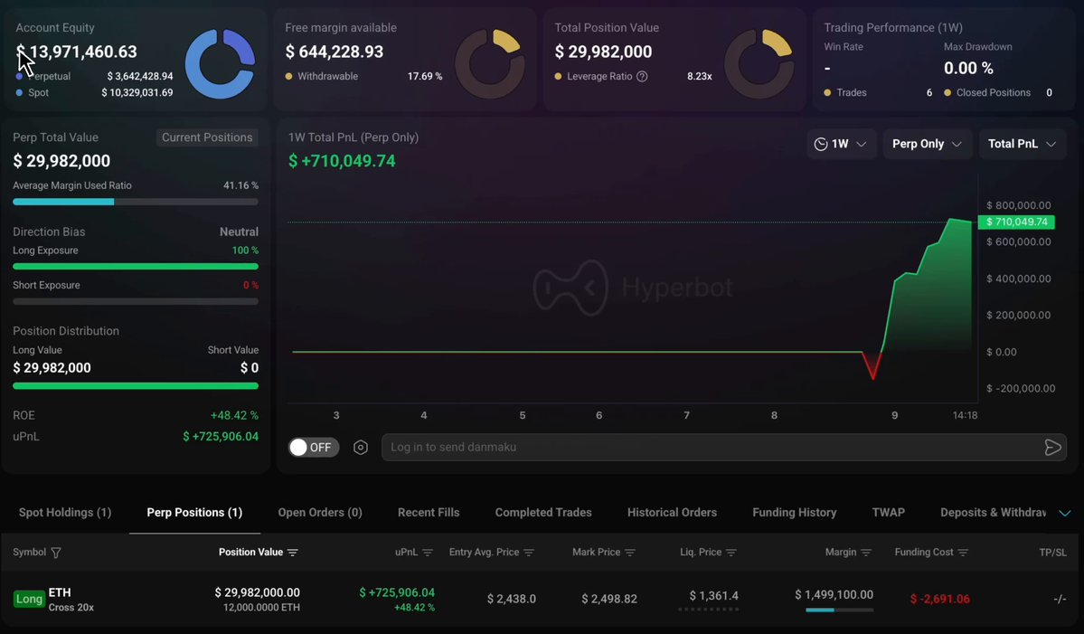Click the Total Position Value donut chart
The height and width of the screenshot is (634, 1084).
[x=759, y=63]
